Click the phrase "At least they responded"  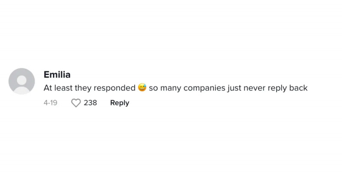(90, 88)
